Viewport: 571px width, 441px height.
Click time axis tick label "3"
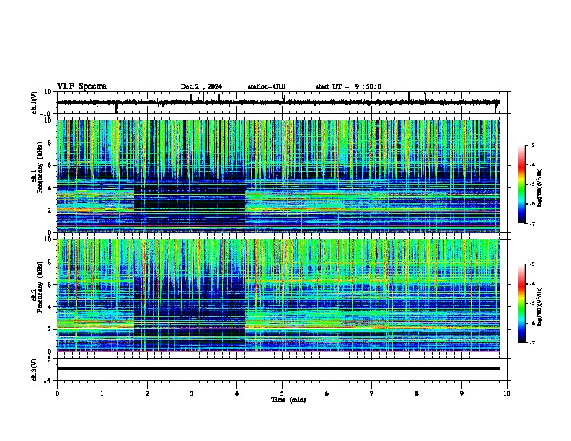192,393
